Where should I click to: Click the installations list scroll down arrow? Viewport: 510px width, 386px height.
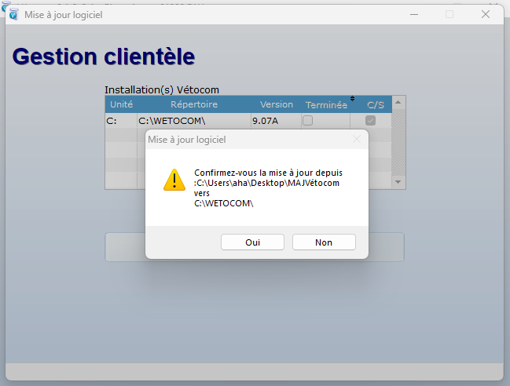(398, 182)
